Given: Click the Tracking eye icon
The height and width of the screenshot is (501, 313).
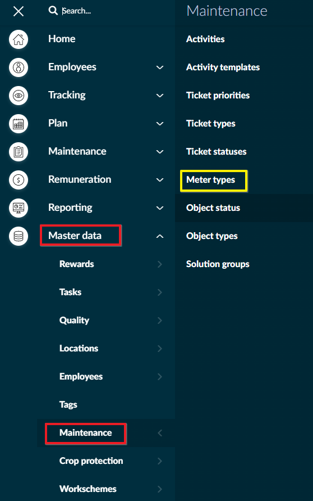Looking at the screenshot, I should (19, 96).
